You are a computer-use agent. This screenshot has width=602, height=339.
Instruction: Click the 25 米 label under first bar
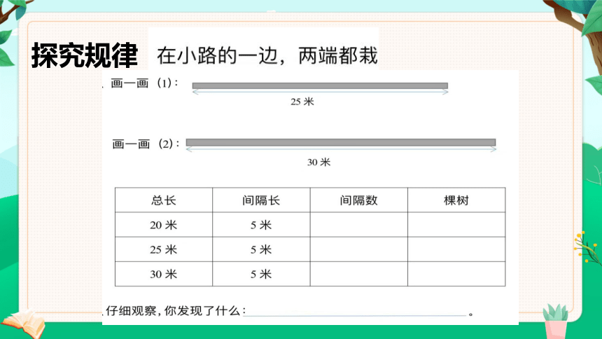302,102
